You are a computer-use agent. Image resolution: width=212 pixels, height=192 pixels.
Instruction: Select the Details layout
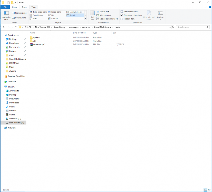click(x=75, y=15)
